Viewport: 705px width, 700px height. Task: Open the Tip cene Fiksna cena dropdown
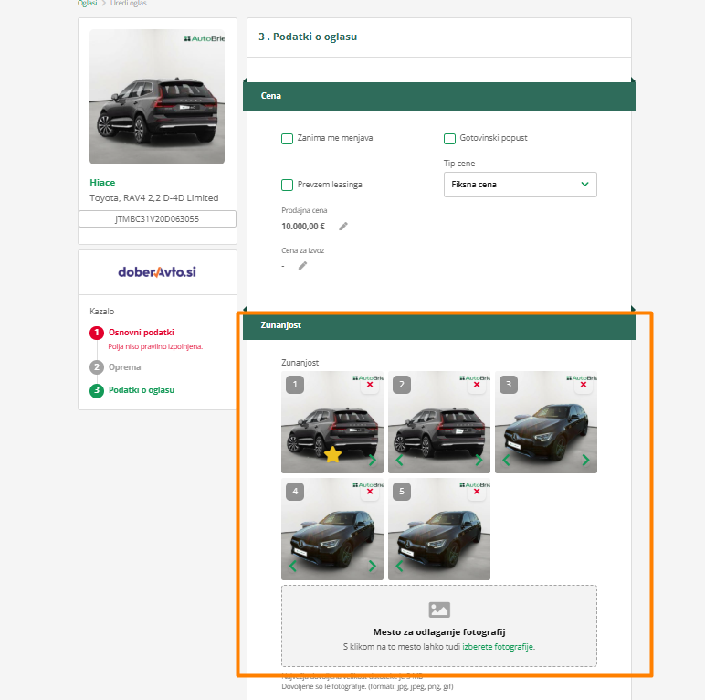click(521, 185)
